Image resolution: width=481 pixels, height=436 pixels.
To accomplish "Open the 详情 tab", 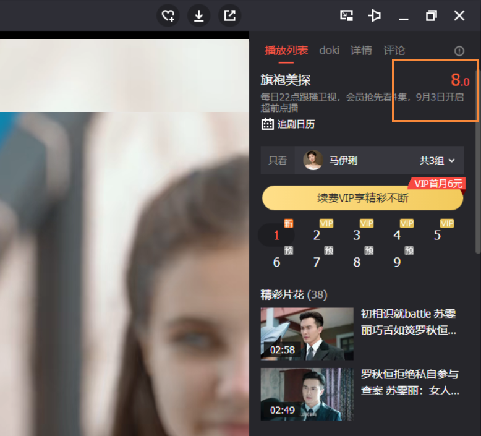I will click(x=361, y=50).
